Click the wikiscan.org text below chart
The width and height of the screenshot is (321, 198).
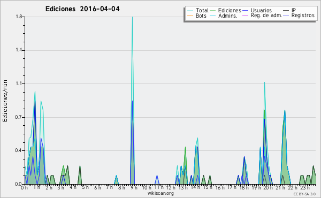tap(160, 193)
